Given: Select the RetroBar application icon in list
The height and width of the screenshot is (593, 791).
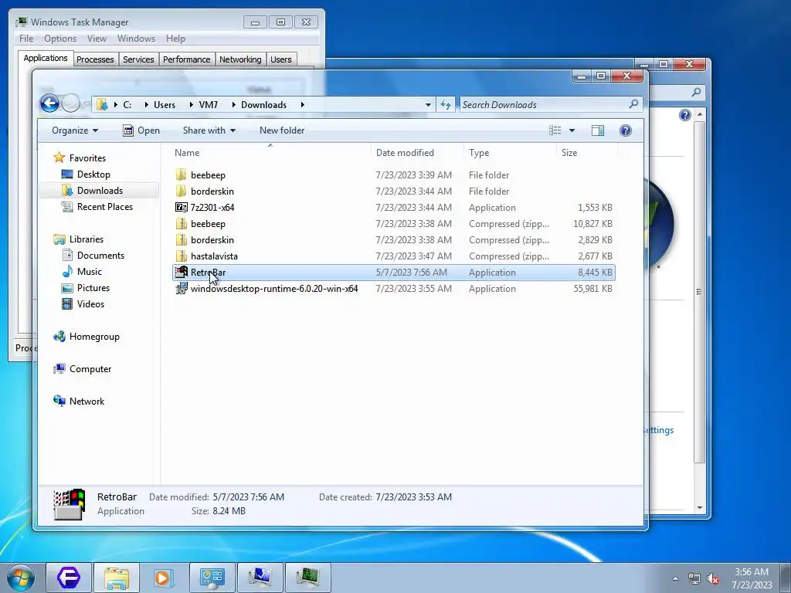Looking at the screenshot, I should 181,273.
